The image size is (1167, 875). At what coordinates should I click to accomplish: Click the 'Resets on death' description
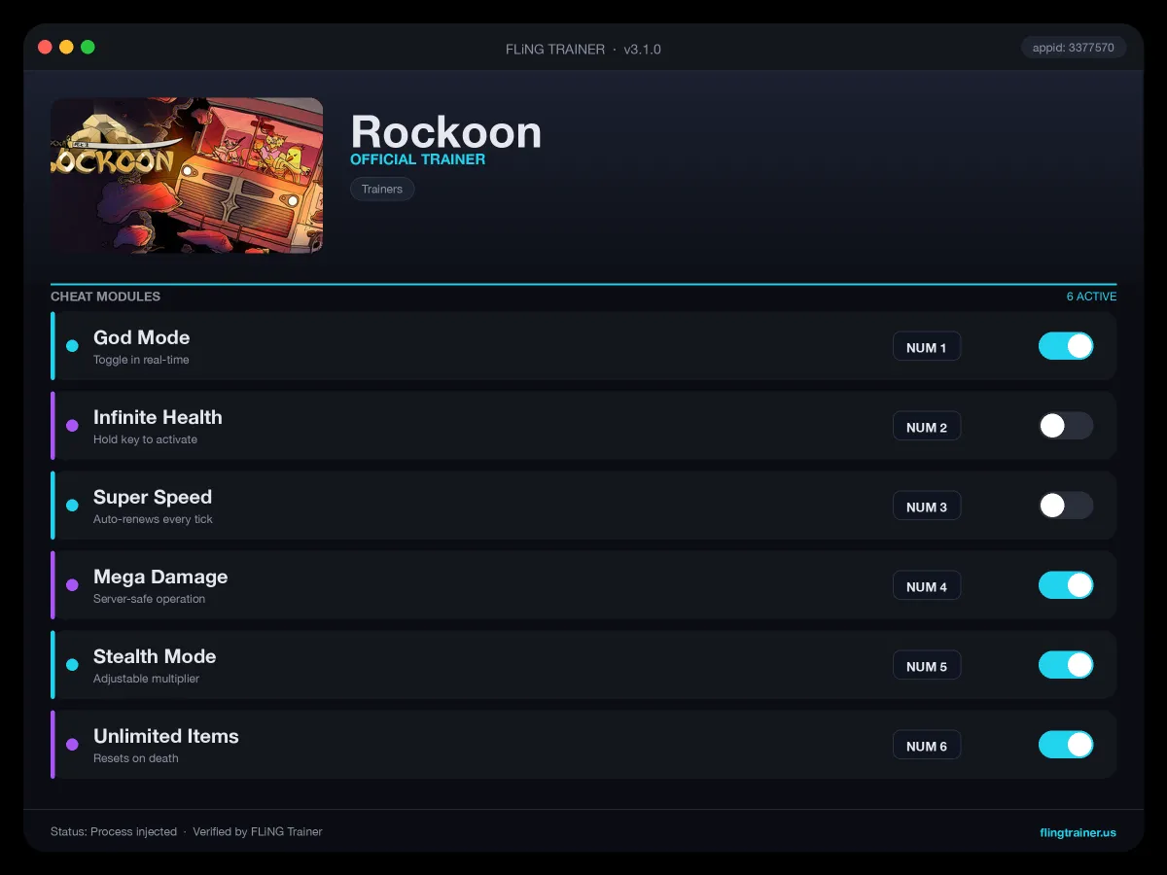(x=135, y=758)
